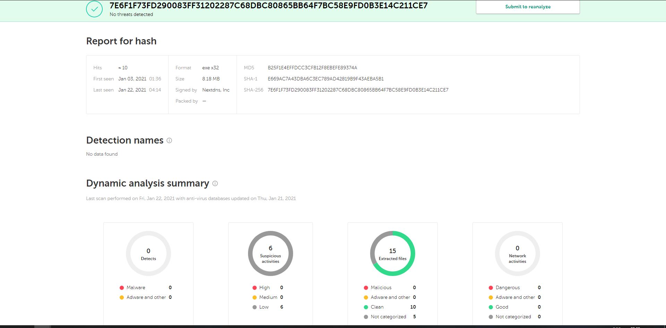Click Submit to reanalyze button
Image resolution: width=666 pixels, height=328 pixels.
tap(528, 7)
